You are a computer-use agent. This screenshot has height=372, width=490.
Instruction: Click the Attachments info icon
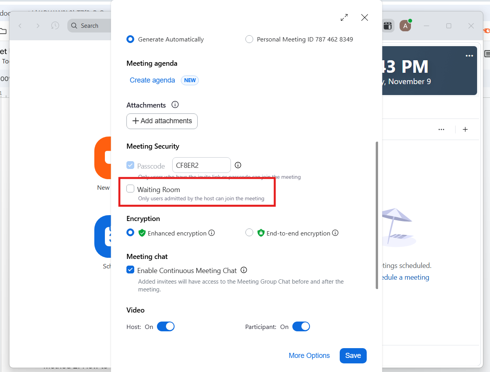(x=175, y=105)
